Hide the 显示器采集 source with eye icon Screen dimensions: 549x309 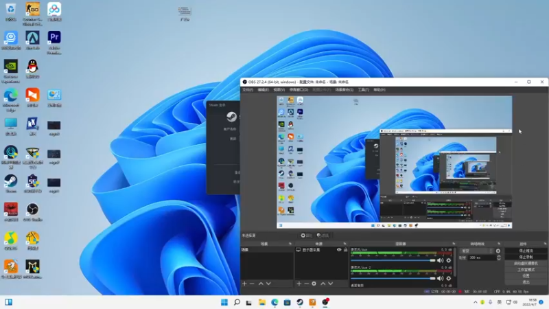(339, 250)
